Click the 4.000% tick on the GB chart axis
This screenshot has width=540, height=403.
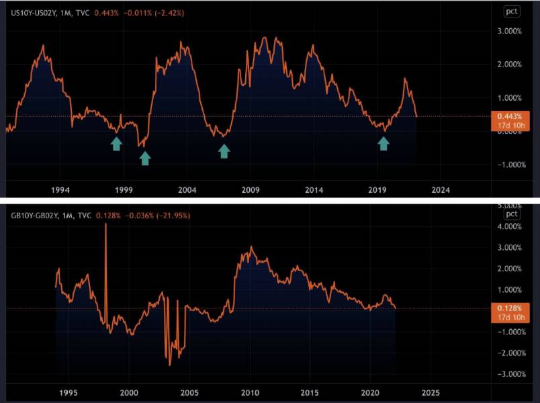(509, 226)
